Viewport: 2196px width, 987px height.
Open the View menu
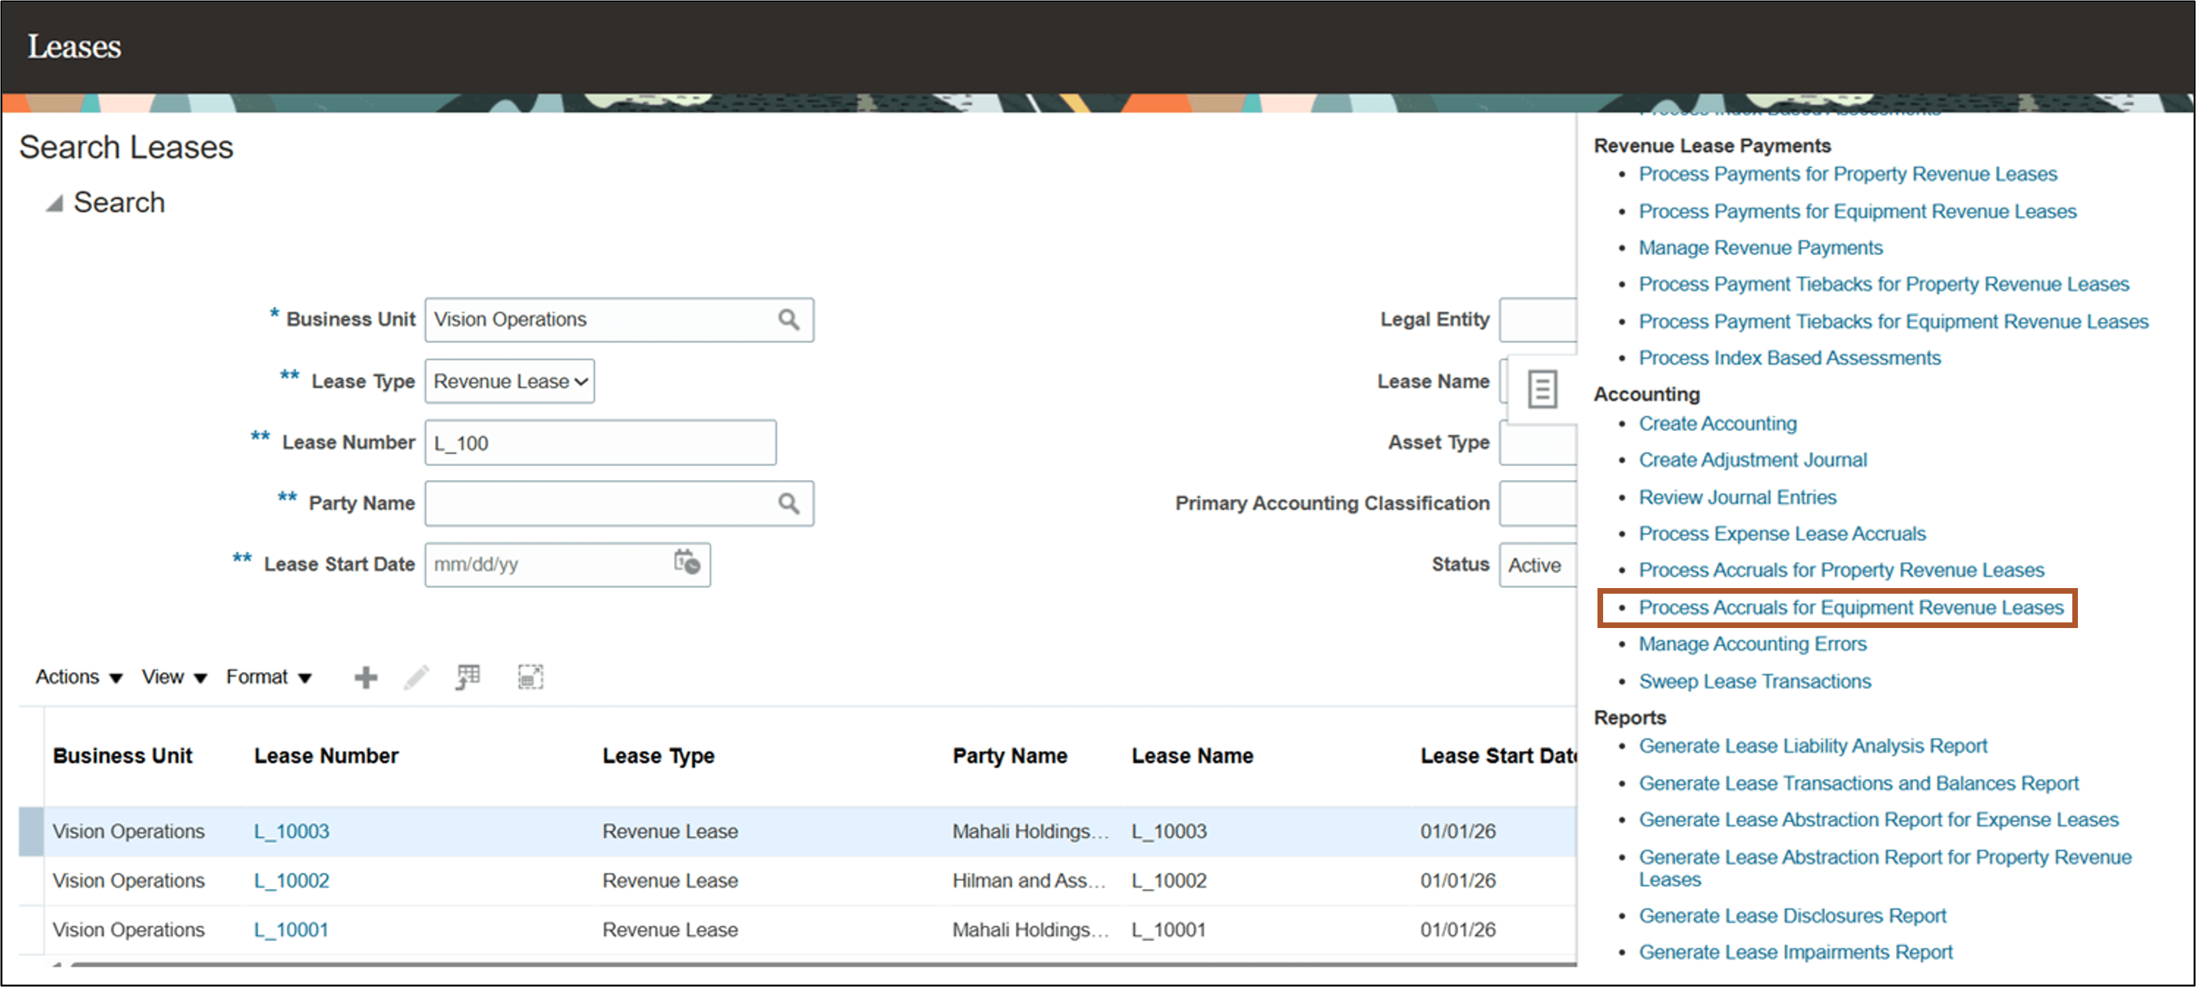click(x=174, y=677)
